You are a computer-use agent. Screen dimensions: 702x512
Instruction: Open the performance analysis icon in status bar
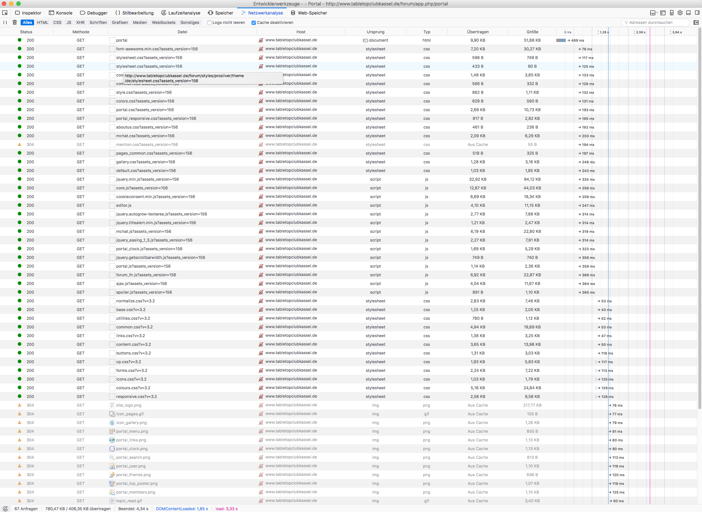[x=5, y=509]
